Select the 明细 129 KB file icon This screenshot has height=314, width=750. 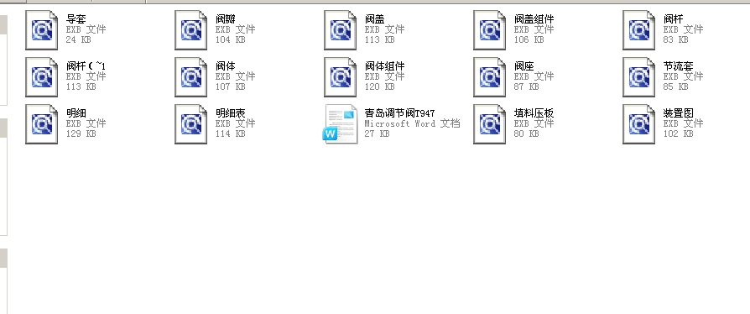pyautogui.click(x=42, y=124)
